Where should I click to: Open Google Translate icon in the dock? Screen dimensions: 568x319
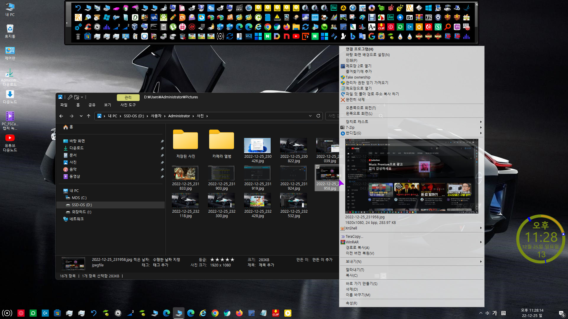362,36
